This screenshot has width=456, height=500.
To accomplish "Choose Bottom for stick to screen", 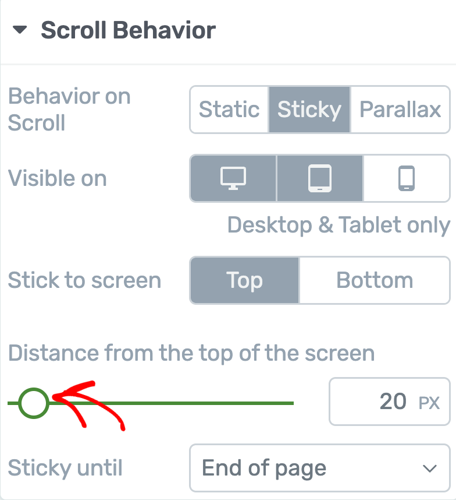I will pos(375,280).
